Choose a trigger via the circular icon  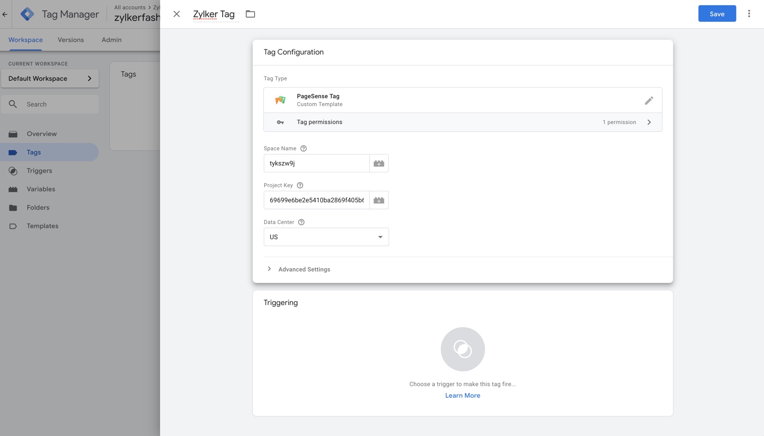462,349
